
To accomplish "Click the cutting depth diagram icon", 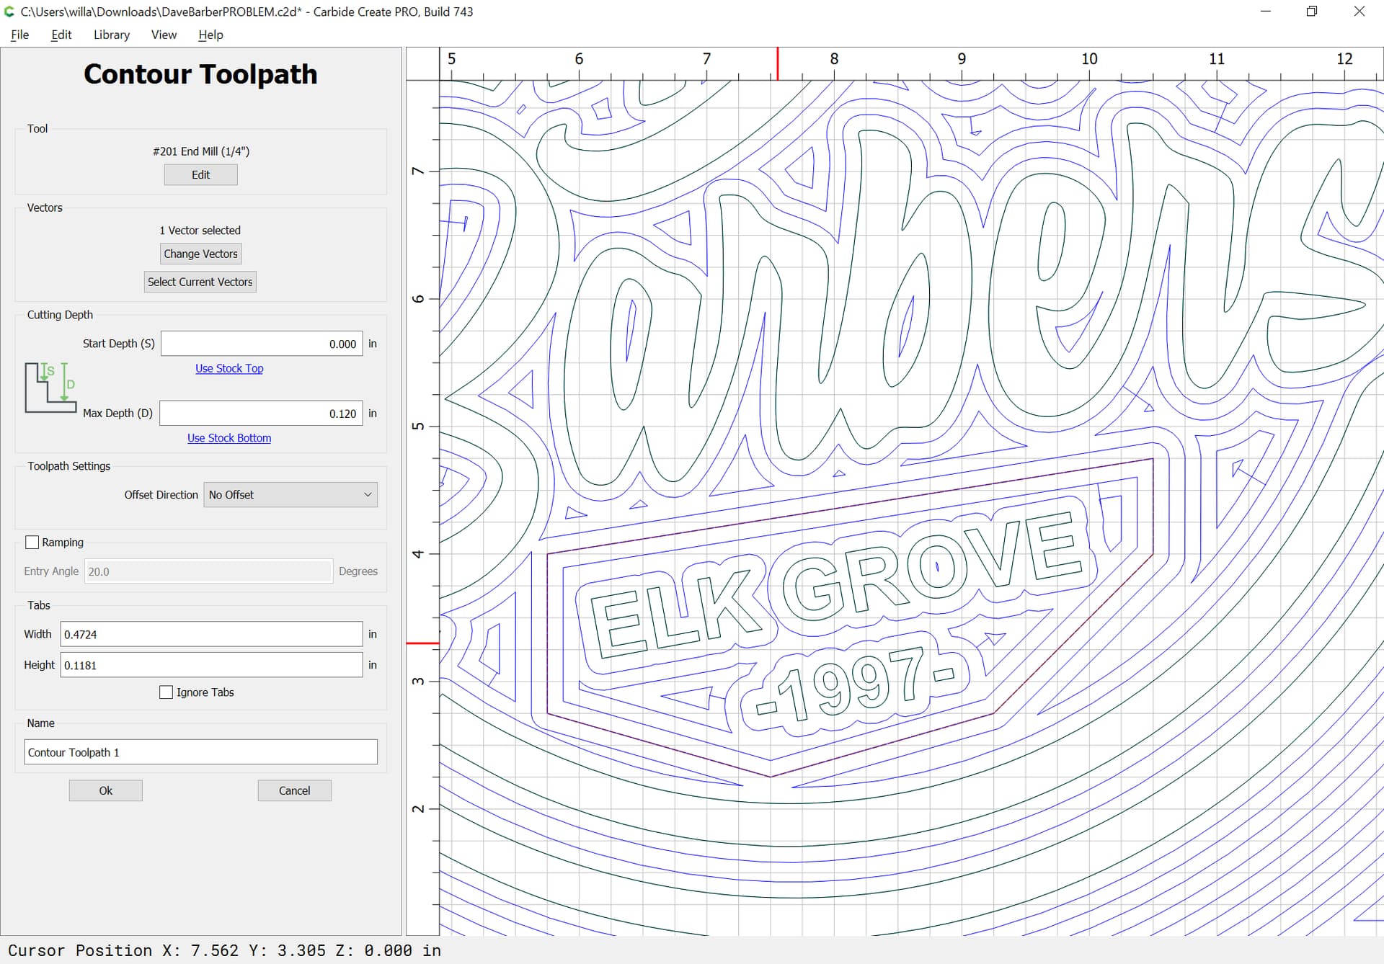I will tap(50, 387).
